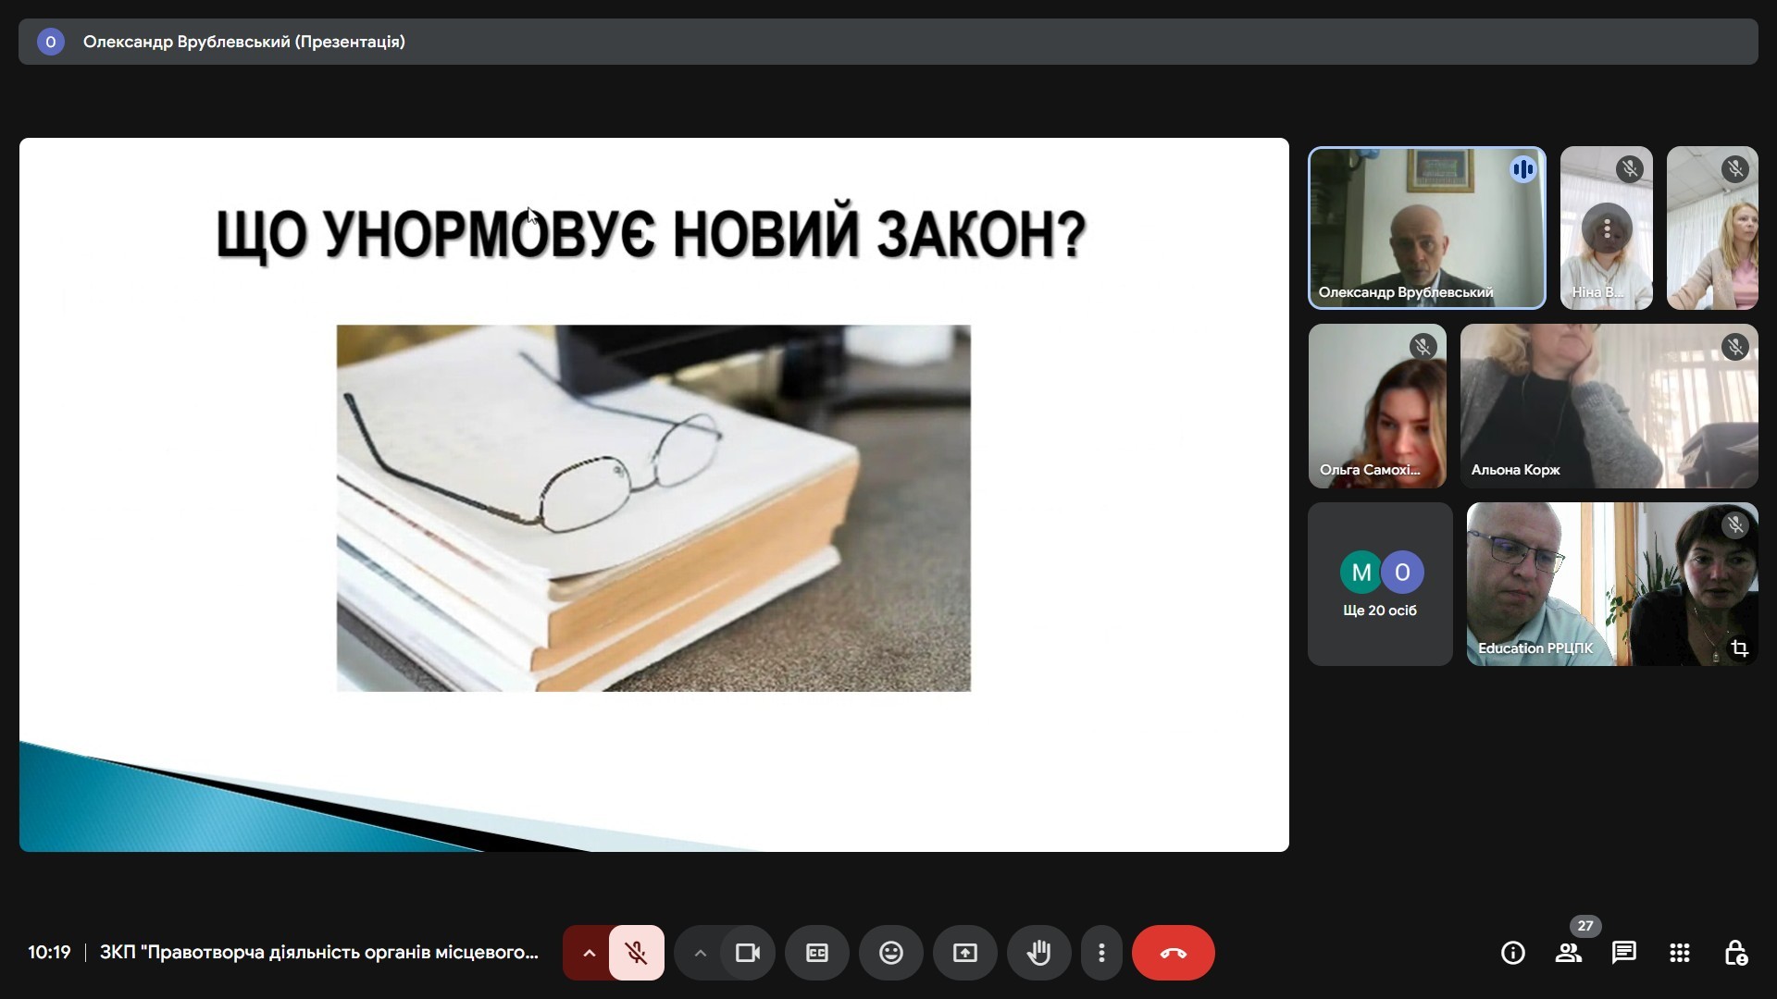This screenshot has width=1777, height=999.
Task: Open the emoji reactions picker
Action: pos(890,953)
